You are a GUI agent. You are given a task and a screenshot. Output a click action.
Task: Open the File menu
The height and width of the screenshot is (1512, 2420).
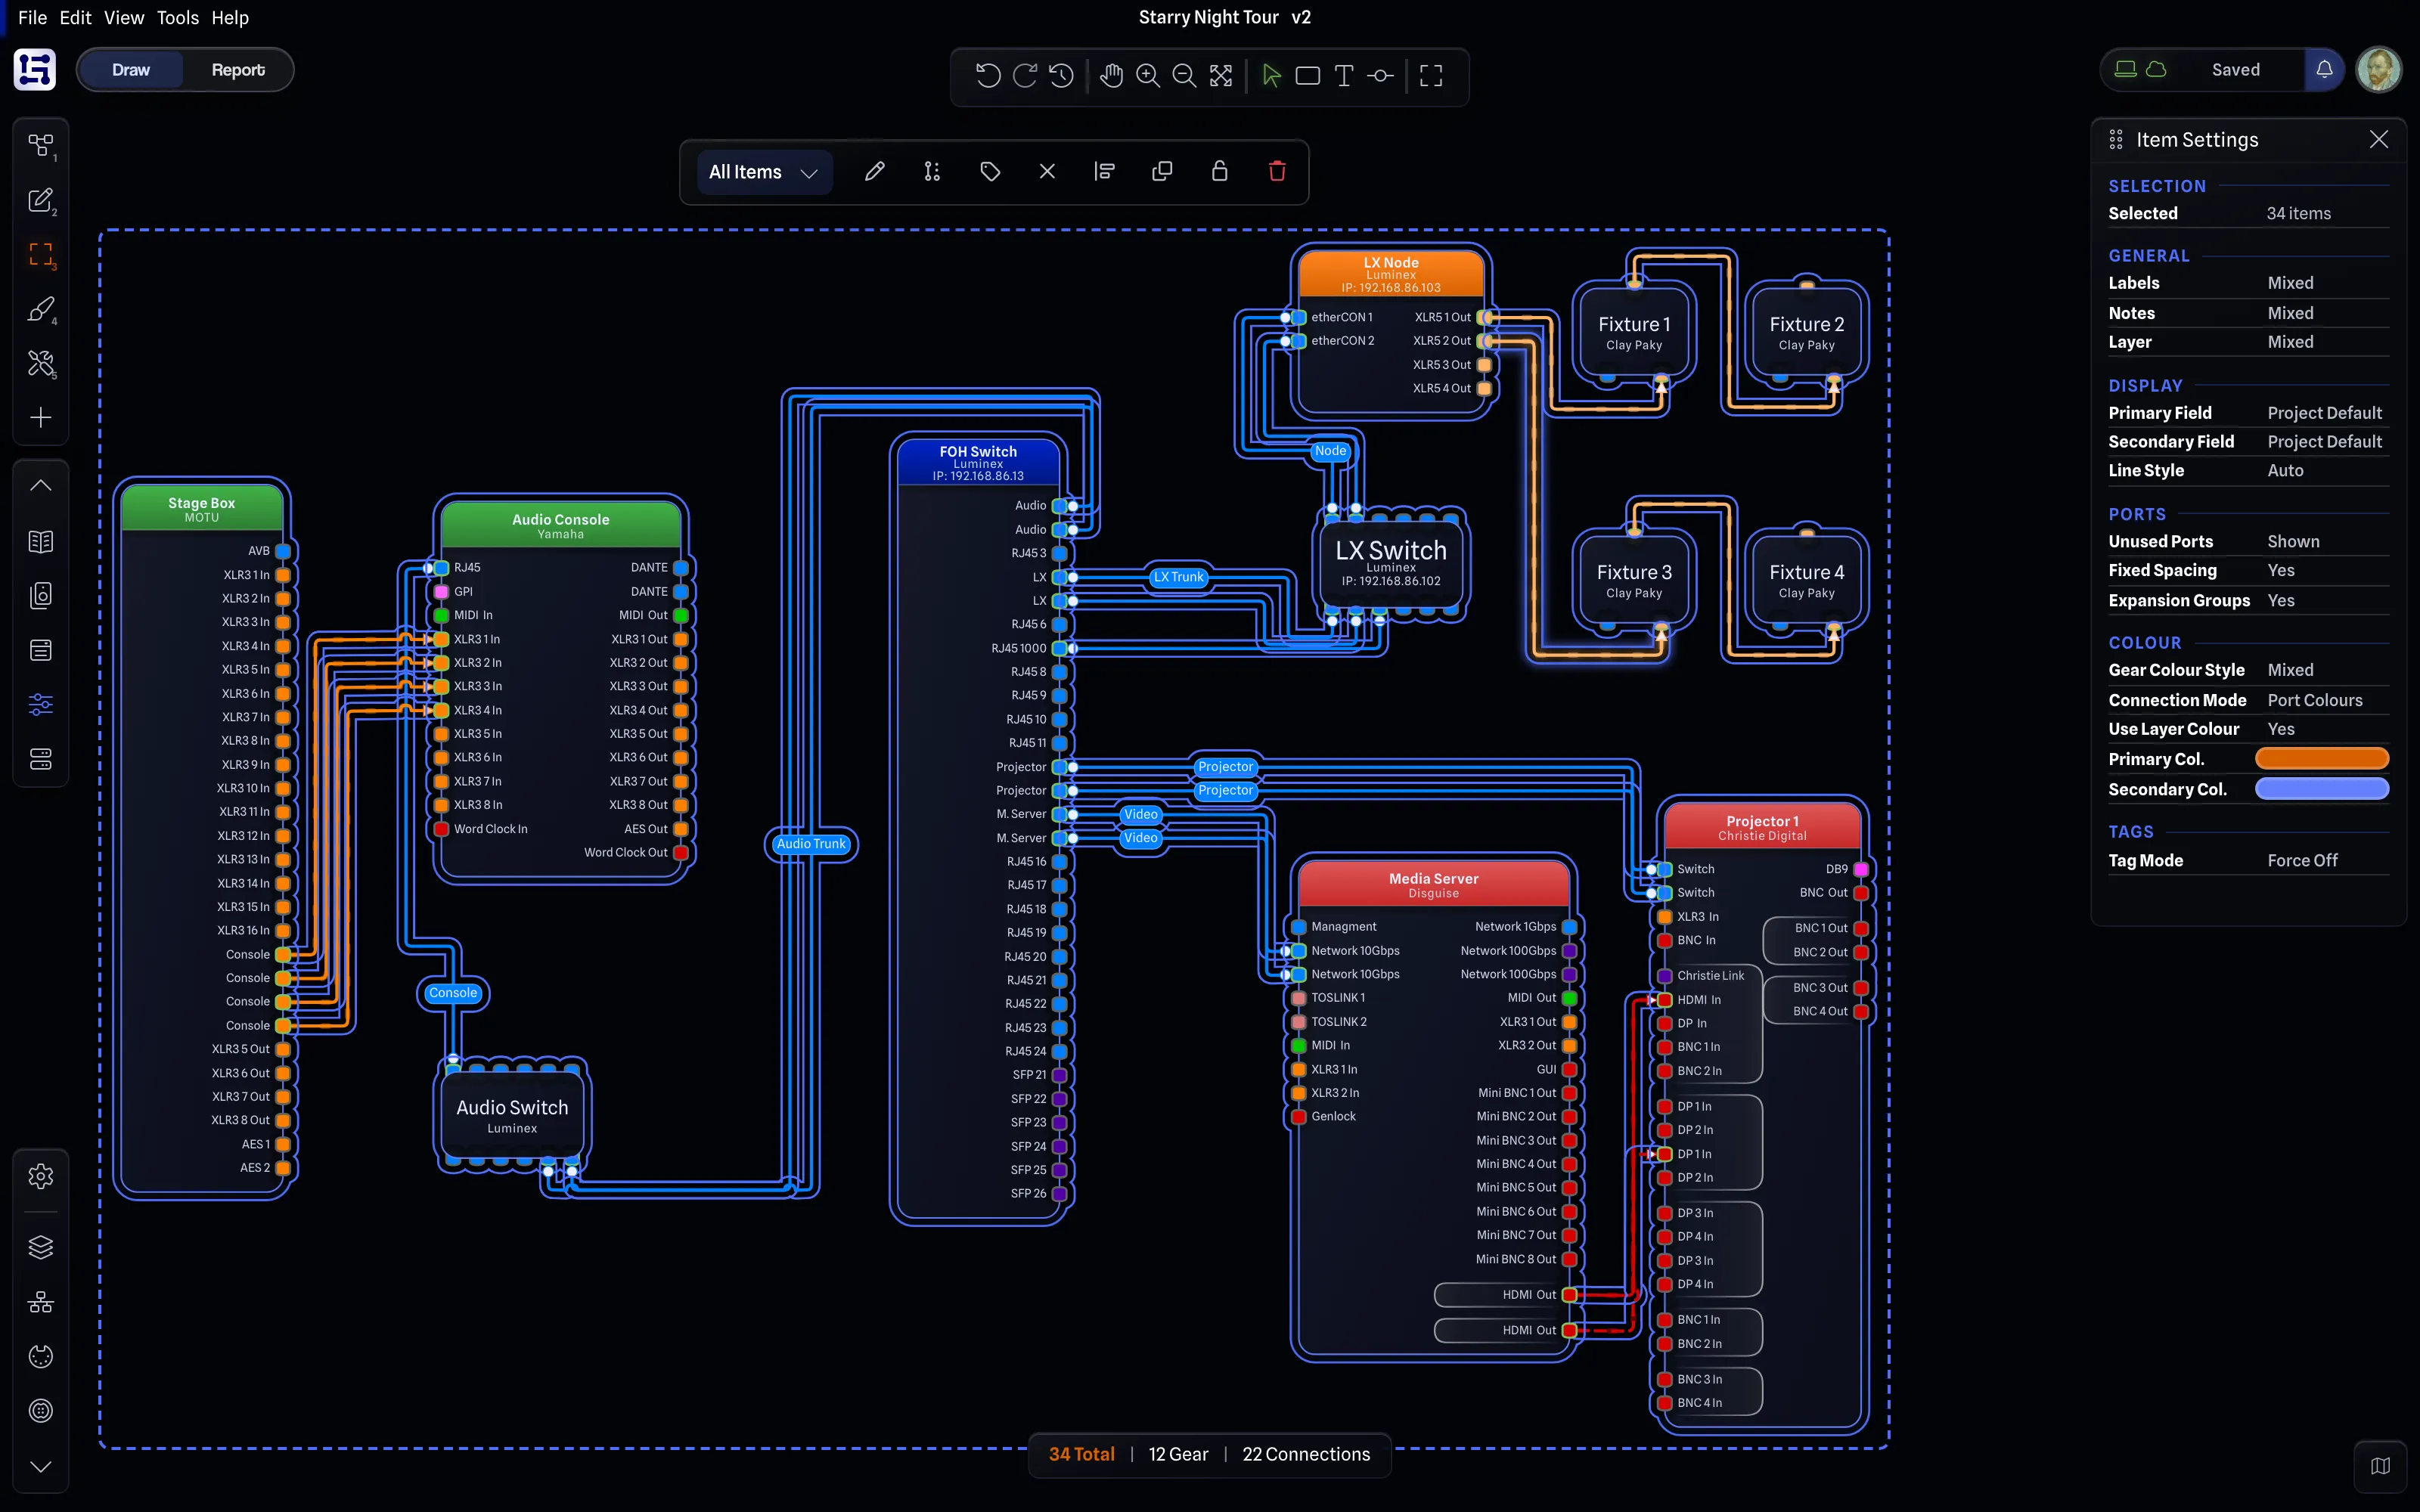point(32,17)
